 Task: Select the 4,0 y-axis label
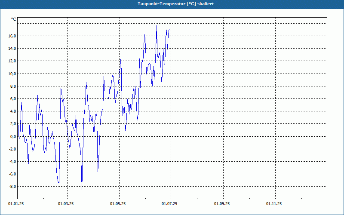pos(13,111)
